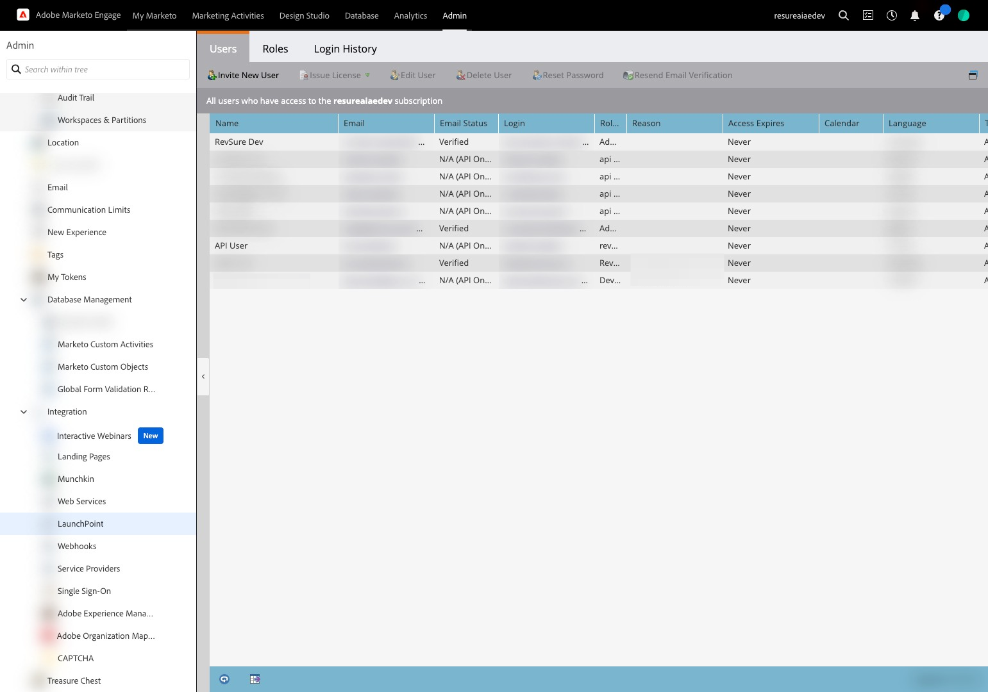Sort by Email Status column header

(466, 123)
